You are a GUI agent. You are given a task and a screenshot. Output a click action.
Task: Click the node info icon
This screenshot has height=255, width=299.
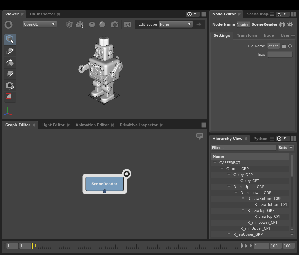pyautogui.click(x=282, y=25)
